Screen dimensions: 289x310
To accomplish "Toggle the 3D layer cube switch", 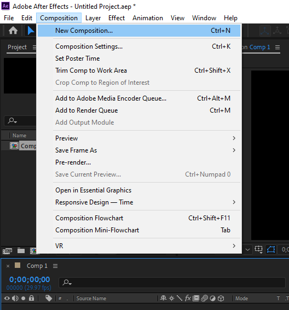I will coord(221,298).
